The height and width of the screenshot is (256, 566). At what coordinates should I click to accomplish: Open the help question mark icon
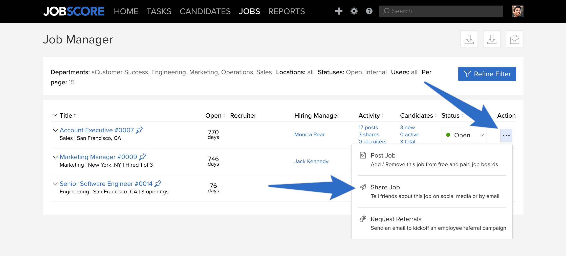point(369,11)
